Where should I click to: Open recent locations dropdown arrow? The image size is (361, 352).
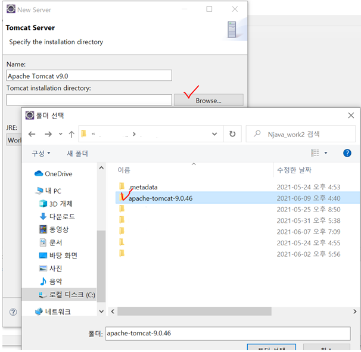pyautogui.click(x=61, y=134)
